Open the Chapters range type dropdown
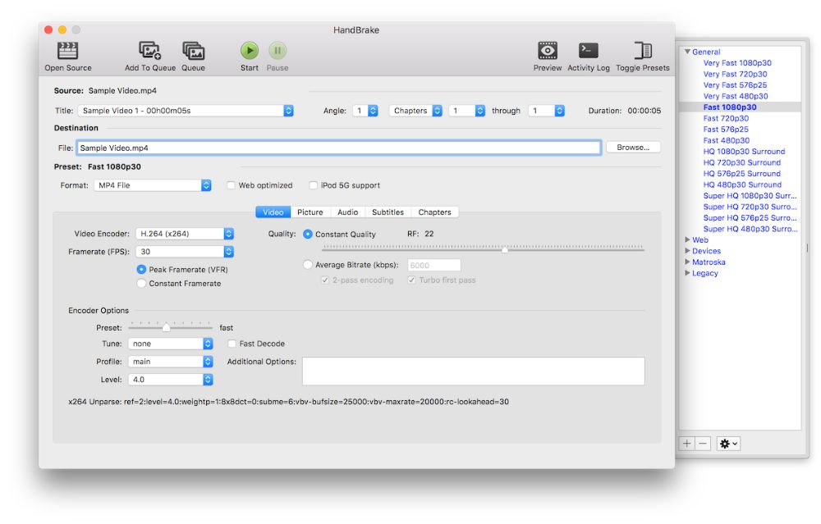The width and height of the screenshot is (821, 524). click(x=415, y=111)
